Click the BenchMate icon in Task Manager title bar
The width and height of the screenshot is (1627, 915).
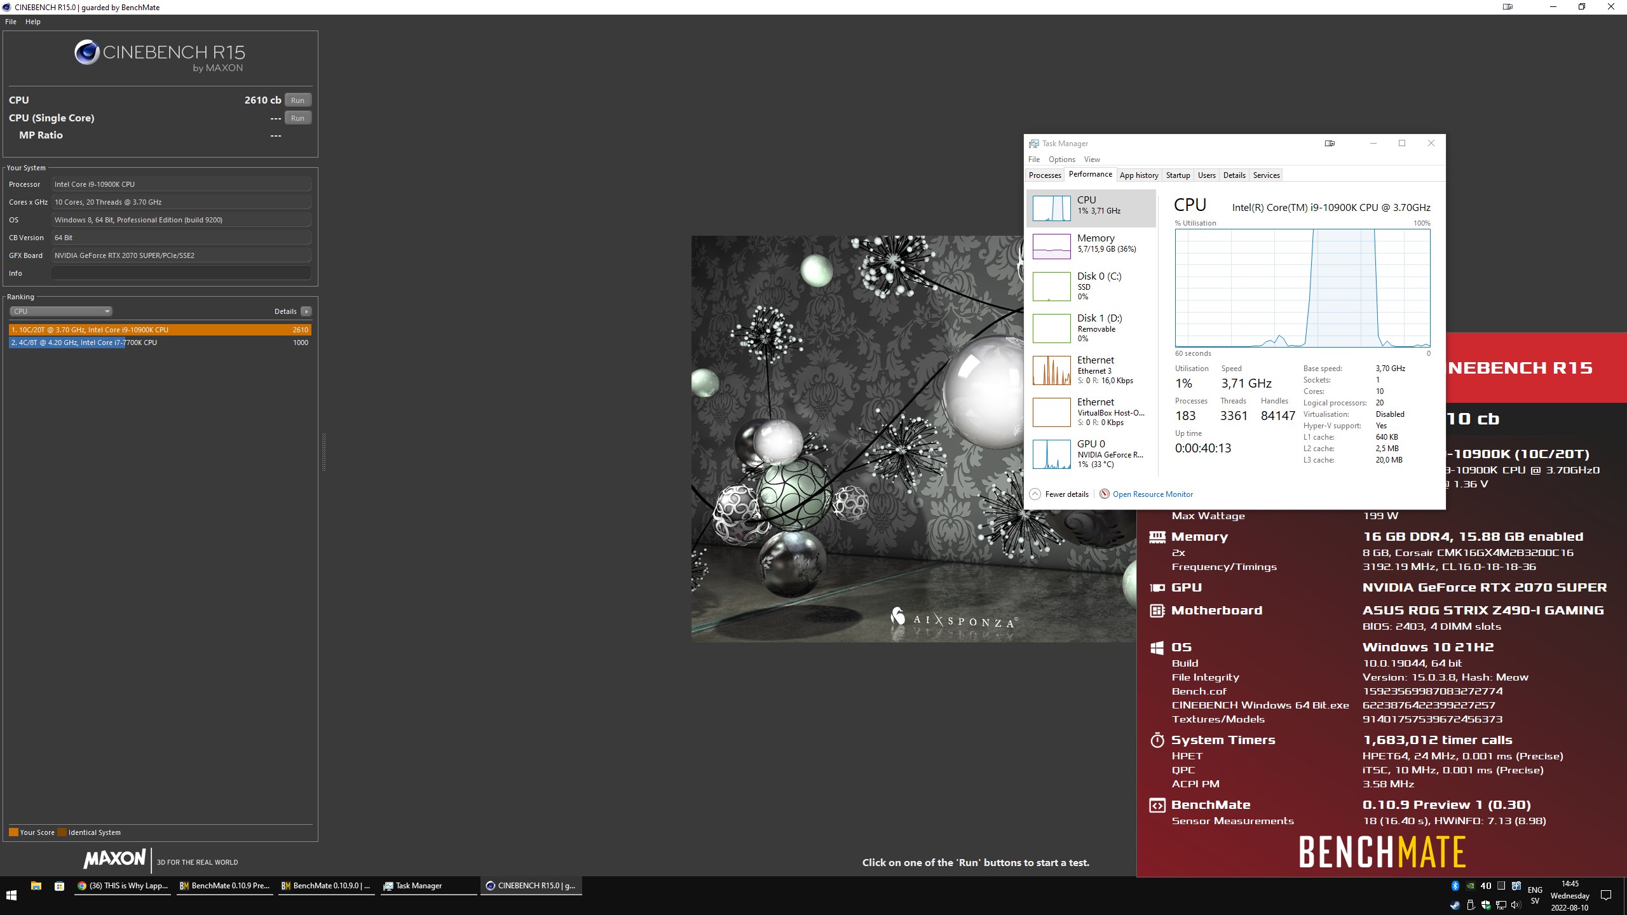1330,144
